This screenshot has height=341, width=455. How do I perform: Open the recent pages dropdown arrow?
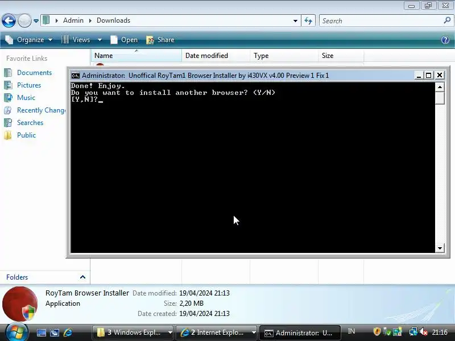pyautogui.click(x=36, y=21)
